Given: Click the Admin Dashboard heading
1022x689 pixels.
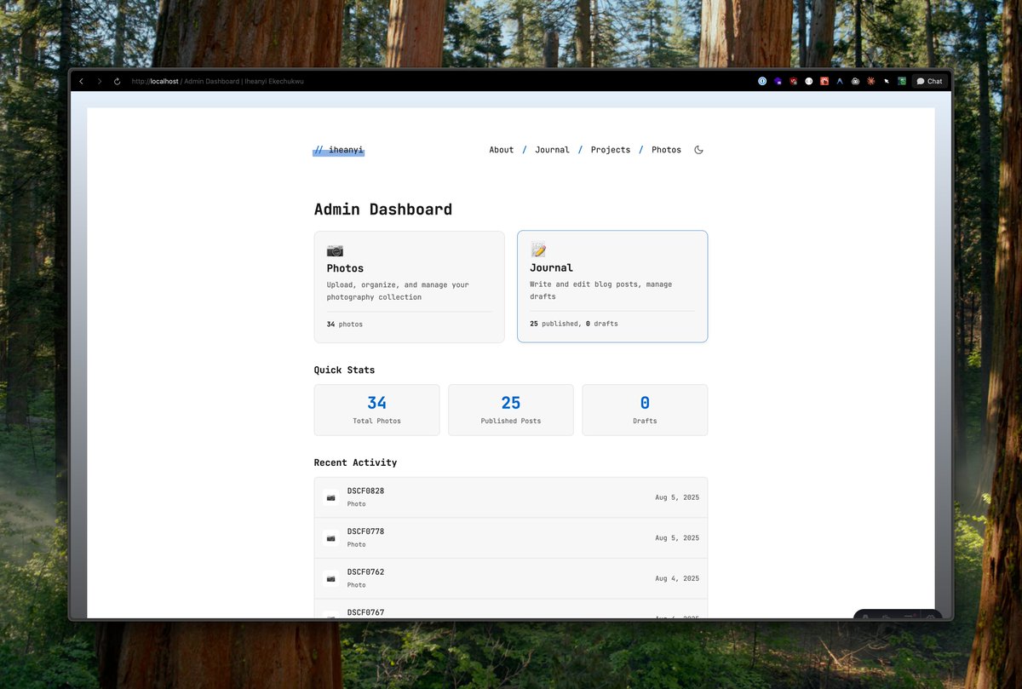Looking at the screenshot, I should coord(383,210).
